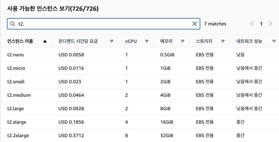Click the 낮음 network performance cell
The width and height of the screenshot is (279, 142).
240,55
